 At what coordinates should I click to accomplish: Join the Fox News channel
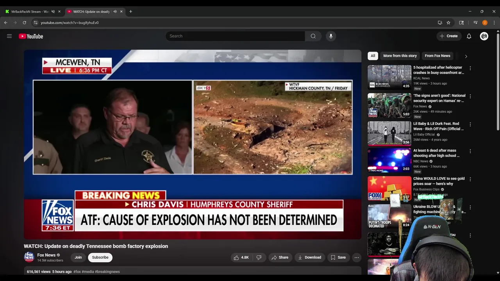pyautogui.click(x=78, y=258)
